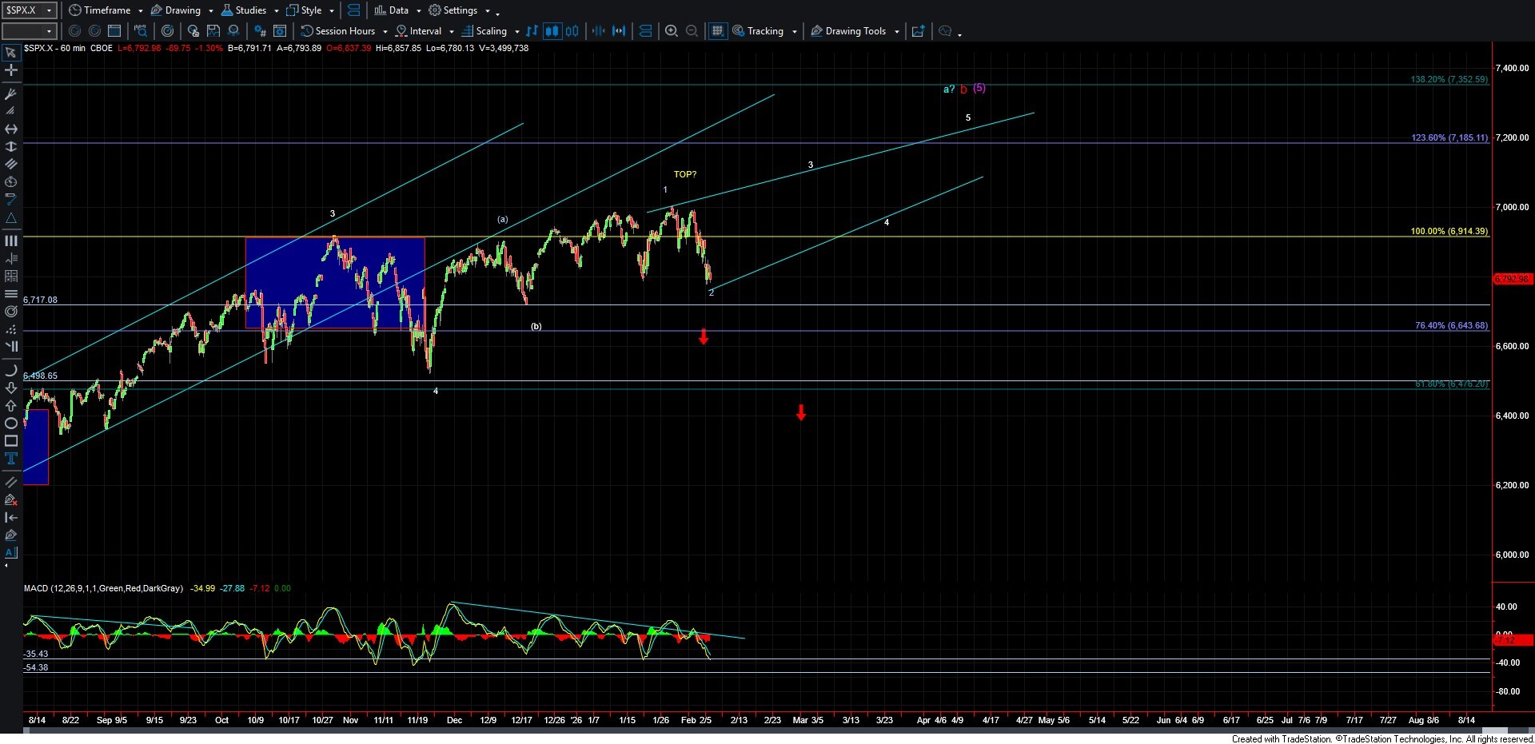Choose the rectangle drawing tool

pyautogui.click(x=11, y=441)
